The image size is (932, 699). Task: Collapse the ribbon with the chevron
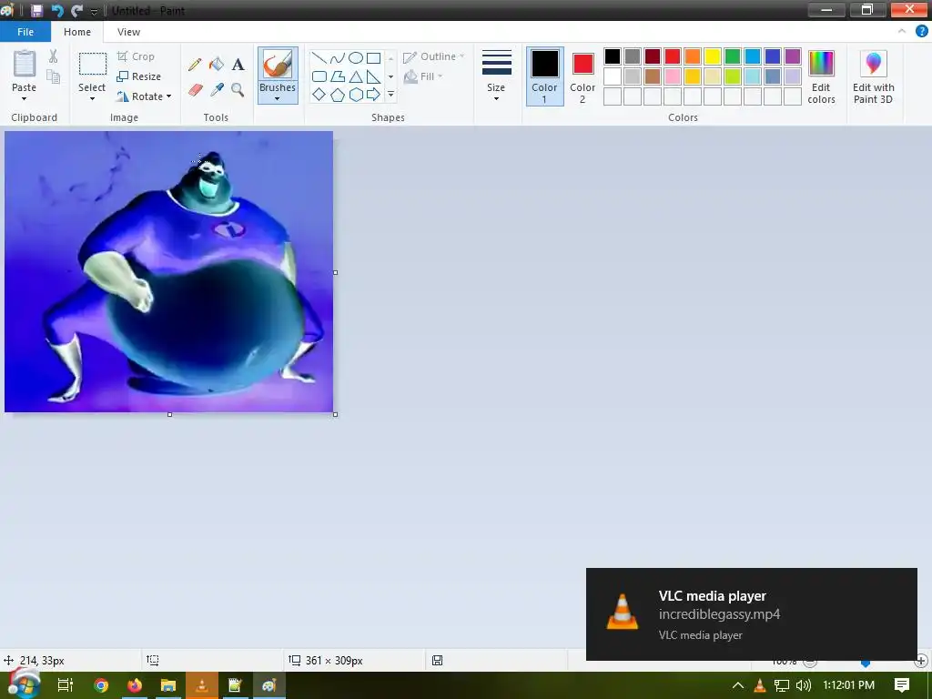point(902,32)
